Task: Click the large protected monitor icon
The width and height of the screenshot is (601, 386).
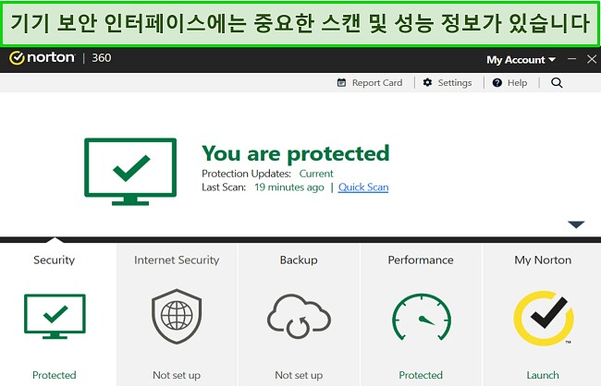Action: click(x=130, y=172)
